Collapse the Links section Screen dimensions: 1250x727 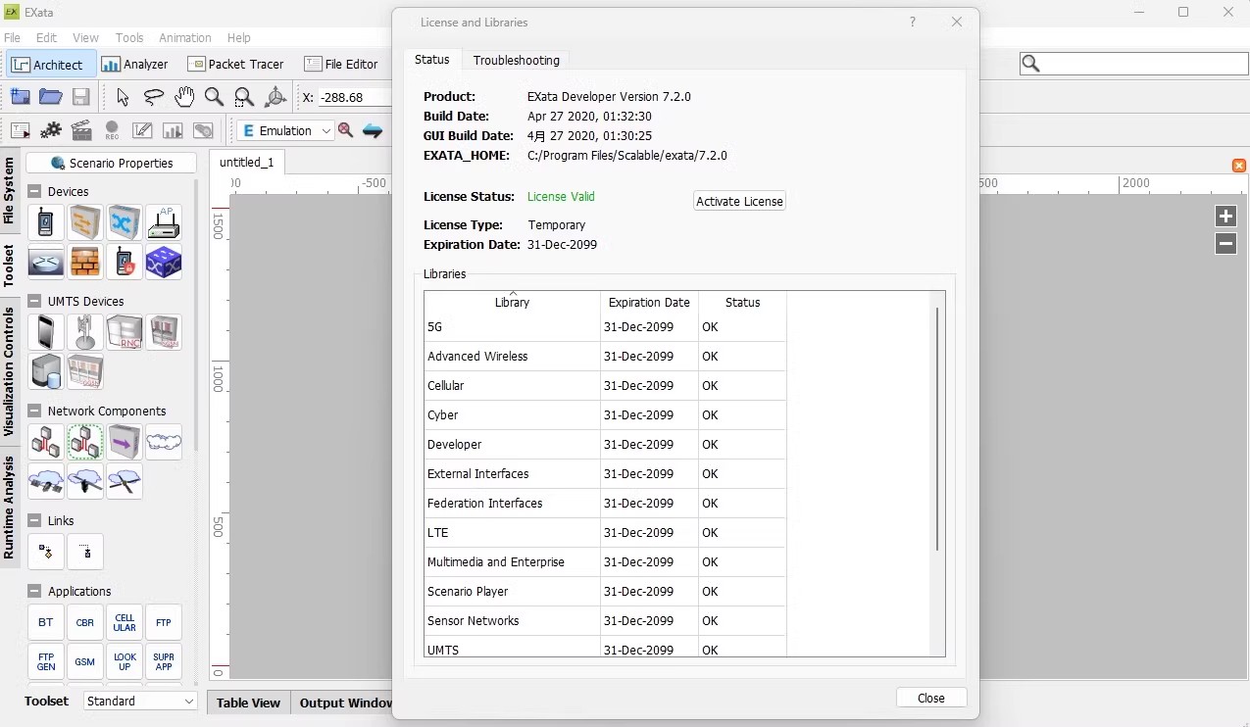pos(34,520)
